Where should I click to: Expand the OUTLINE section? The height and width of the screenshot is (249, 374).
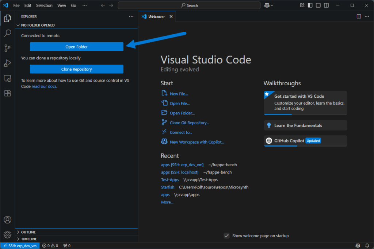click(x=26, y=232)
